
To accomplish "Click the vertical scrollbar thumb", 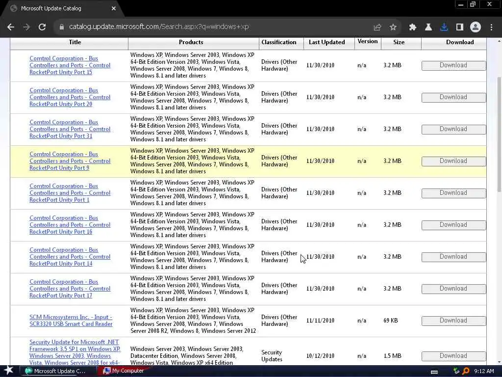I will [x=499, y=135].
